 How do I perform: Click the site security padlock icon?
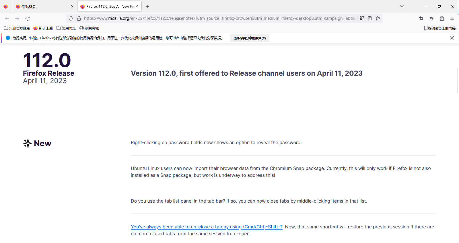click(x=79, y=19)
